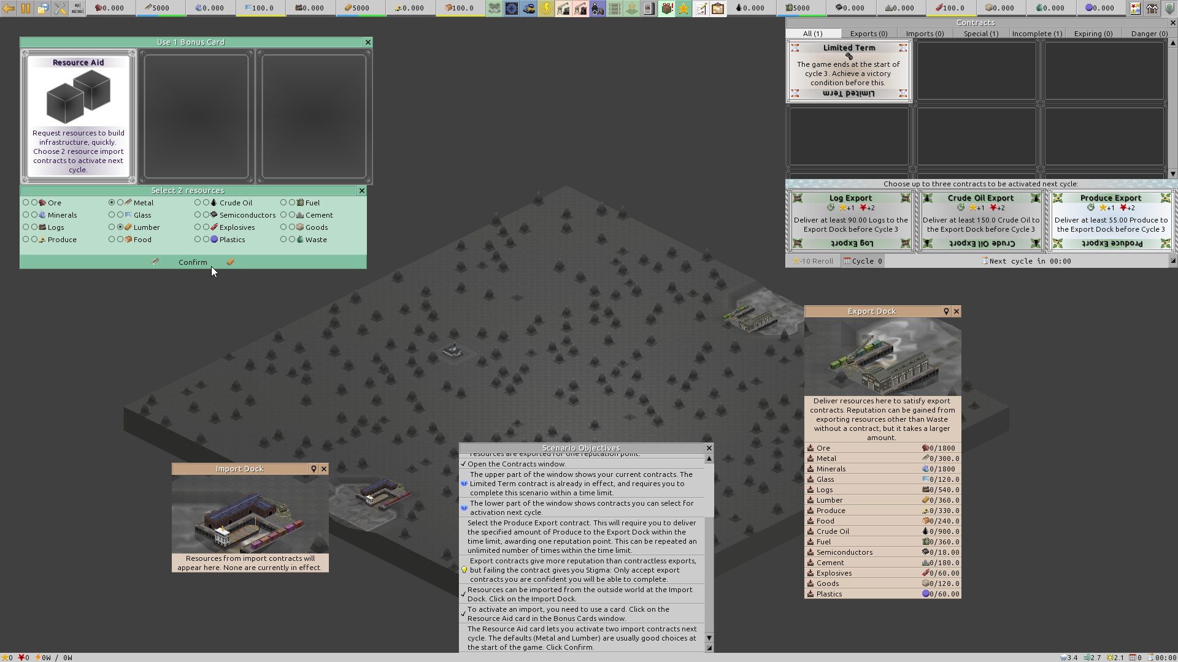Open the Incomplete contracts tab

[x=1036, y=33]
